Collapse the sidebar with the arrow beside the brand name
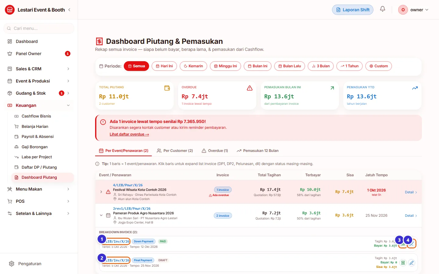Image resolution: width=439 pixels, height=274 pixels. pyautogui.click(x=70, y=10)
